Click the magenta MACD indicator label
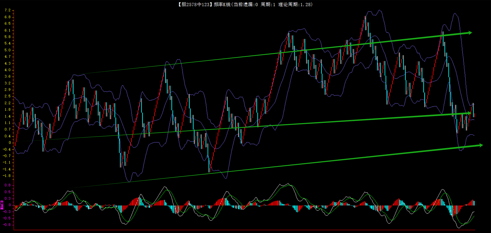The image size is (491, 233). (2, 205)
